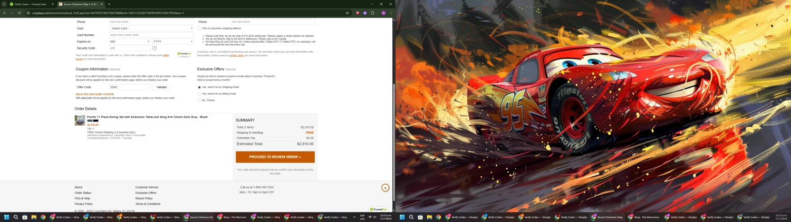The width and height of the screenshot is (791, 222).
Task: Open the Select Card dropdown
Action: pyautogui.click(x=151, y=28)
